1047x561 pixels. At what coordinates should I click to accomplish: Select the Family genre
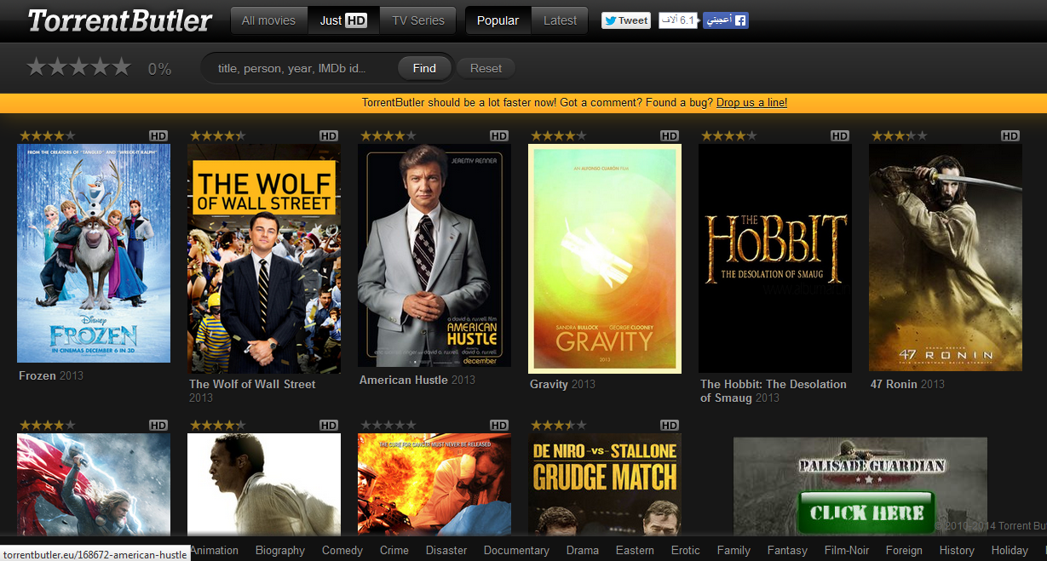733,550
